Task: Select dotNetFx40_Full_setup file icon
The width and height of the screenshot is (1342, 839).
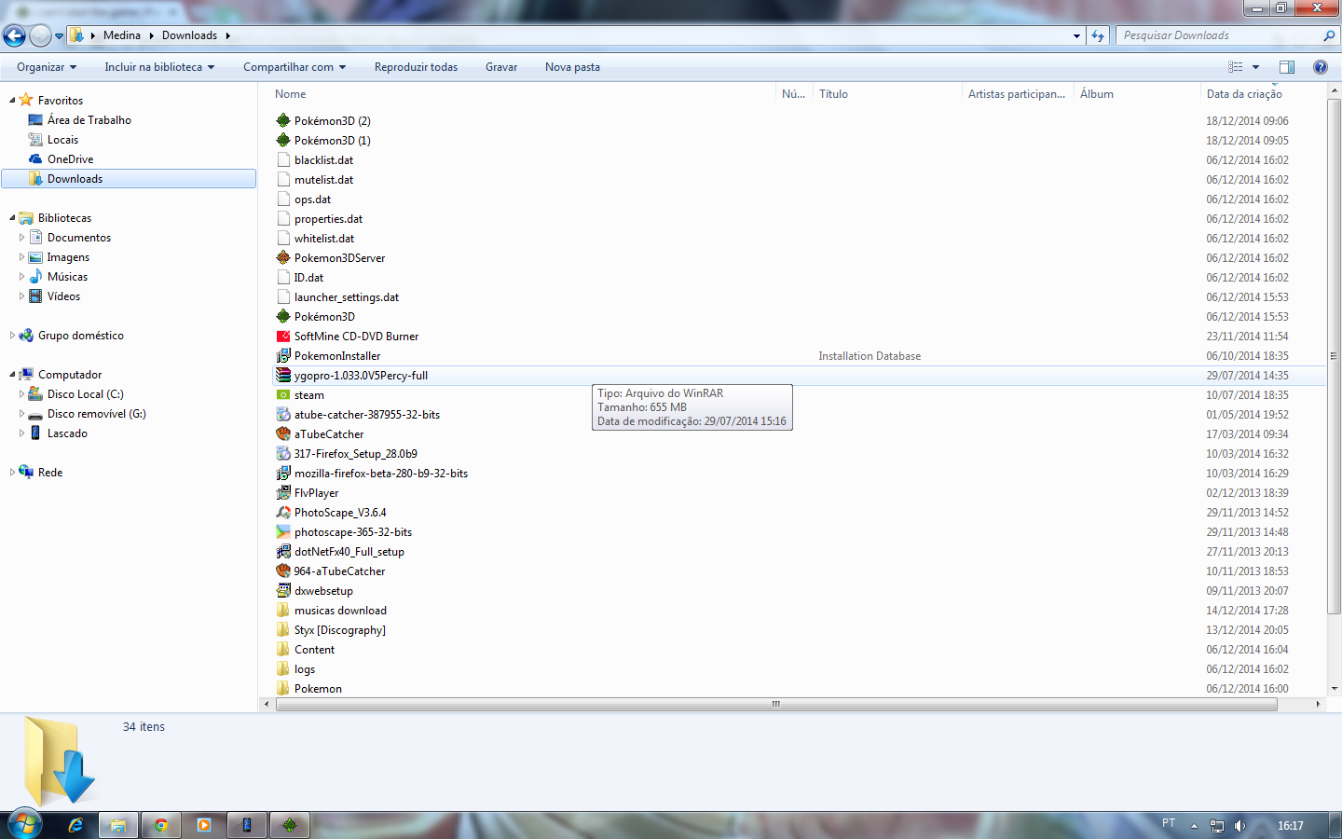Action: [283, 551]
